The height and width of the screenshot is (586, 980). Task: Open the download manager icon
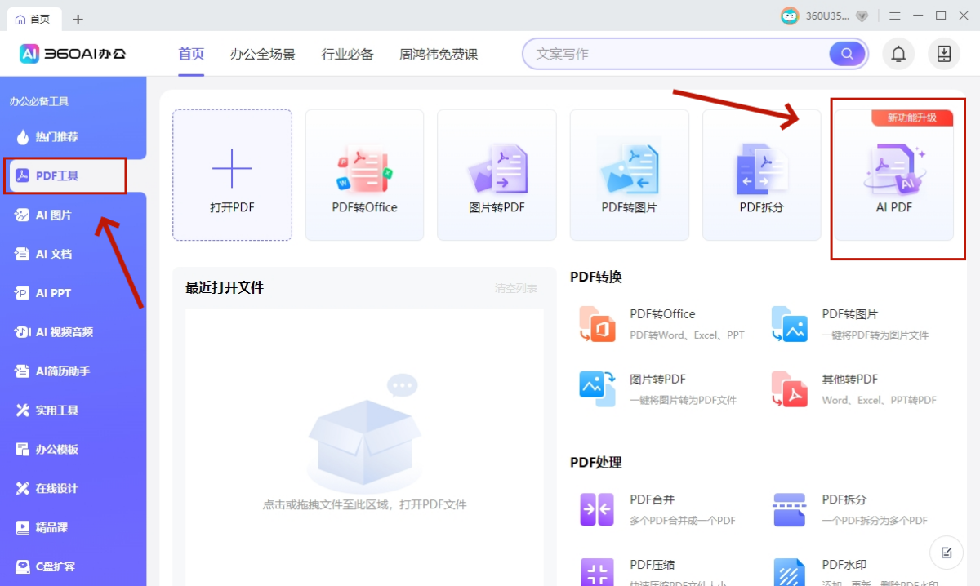coord(944,55)
